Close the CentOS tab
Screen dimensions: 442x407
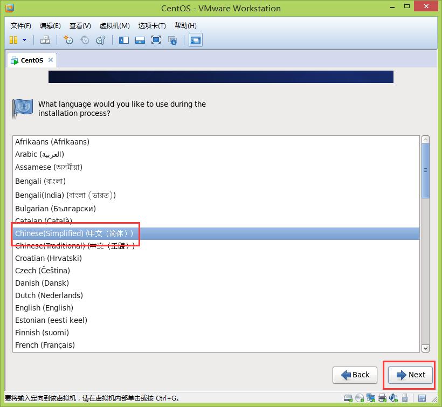click(51, 60)
